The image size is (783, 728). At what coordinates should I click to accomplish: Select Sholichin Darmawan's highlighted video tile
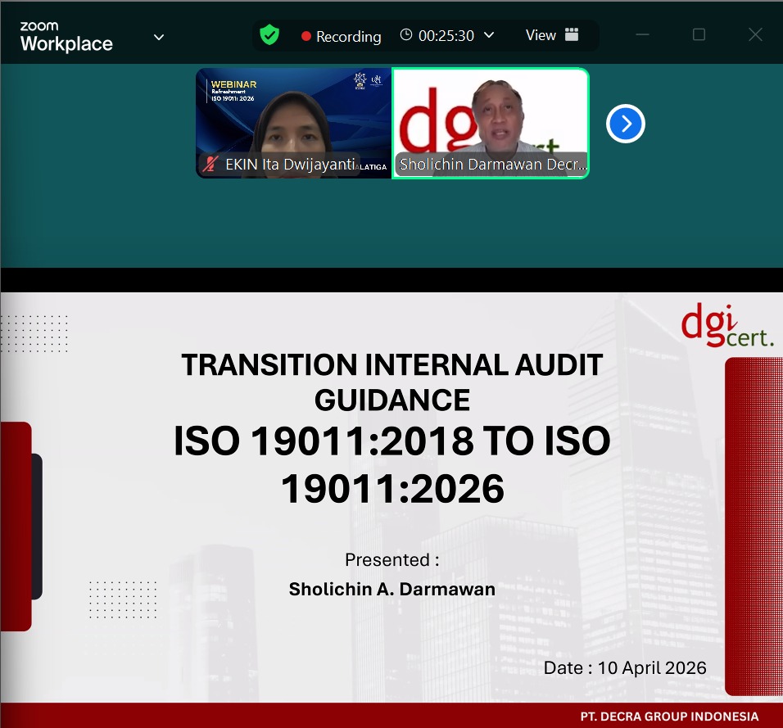click(491, 123)
